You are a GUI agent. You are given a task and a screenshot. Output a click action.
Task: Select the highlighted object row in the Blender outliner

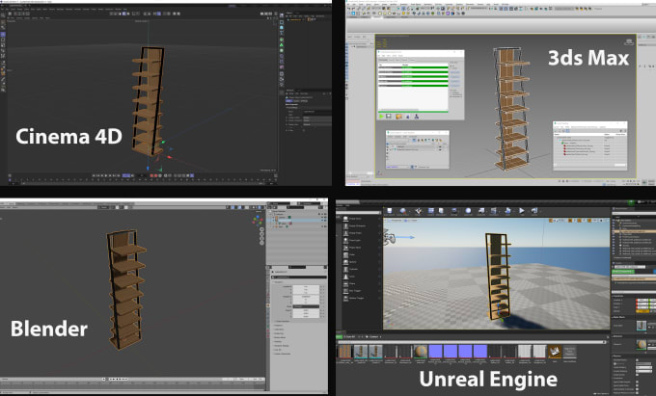tap(296, 220)
